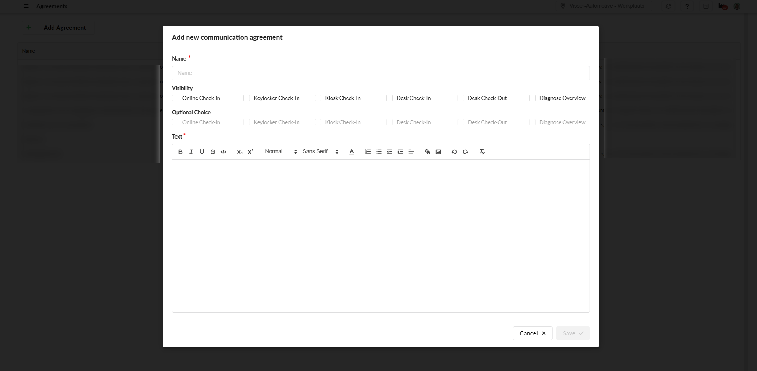Image resolution: width=757 pixels, height=371 pixels.
Task: Start a numbered list in the editor
Action: (368, 152)
